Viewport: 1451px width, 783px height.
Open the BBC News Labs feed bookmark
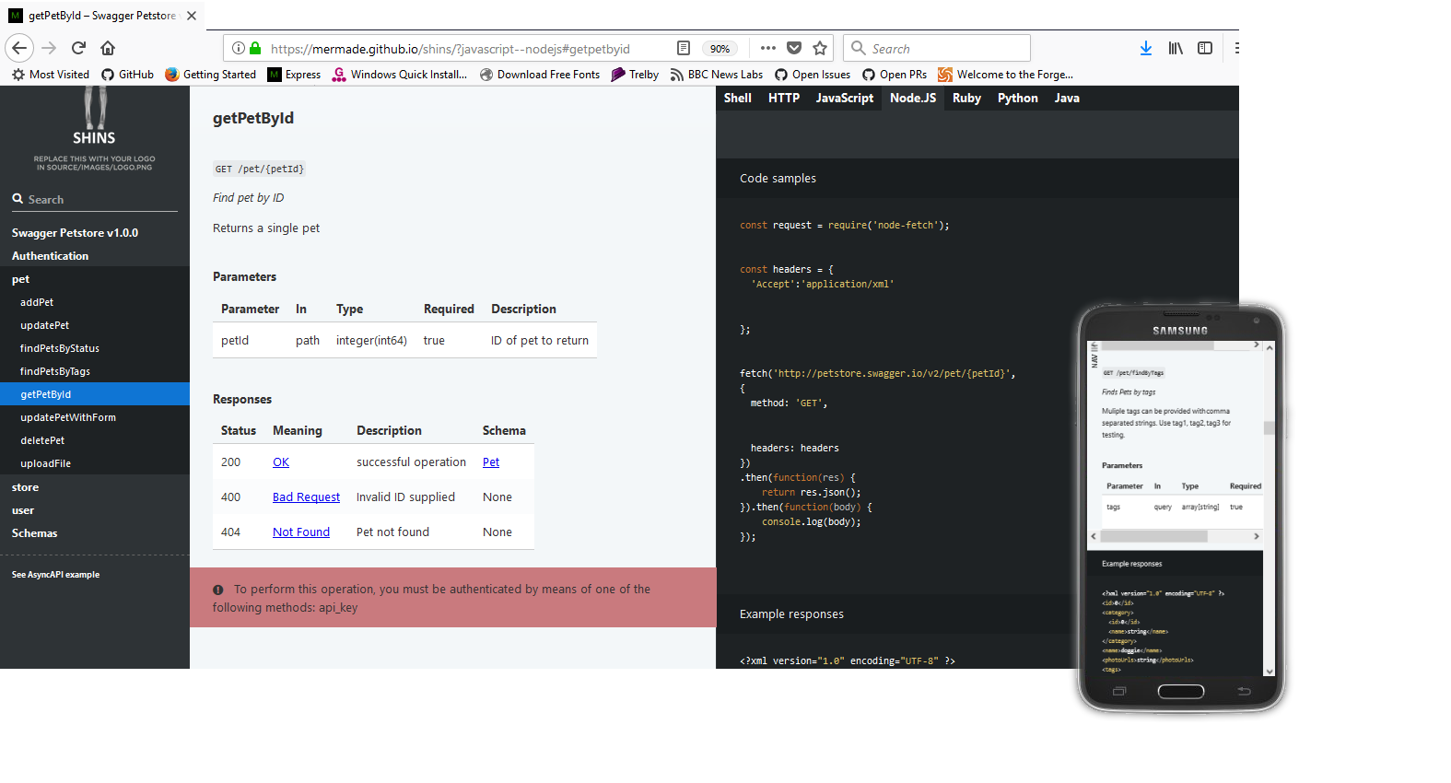717,75
